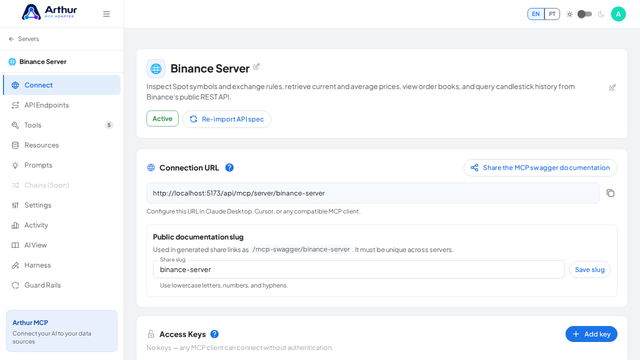Edit the Binance Server name
The height and width of the screenshot is (360, 640).
256,66
